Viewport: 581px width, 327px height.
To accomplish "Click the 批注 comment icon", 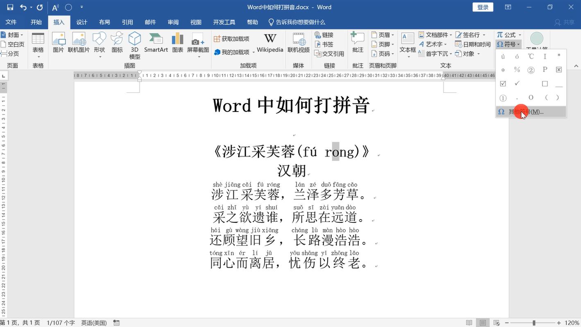I will click(358, 43).
